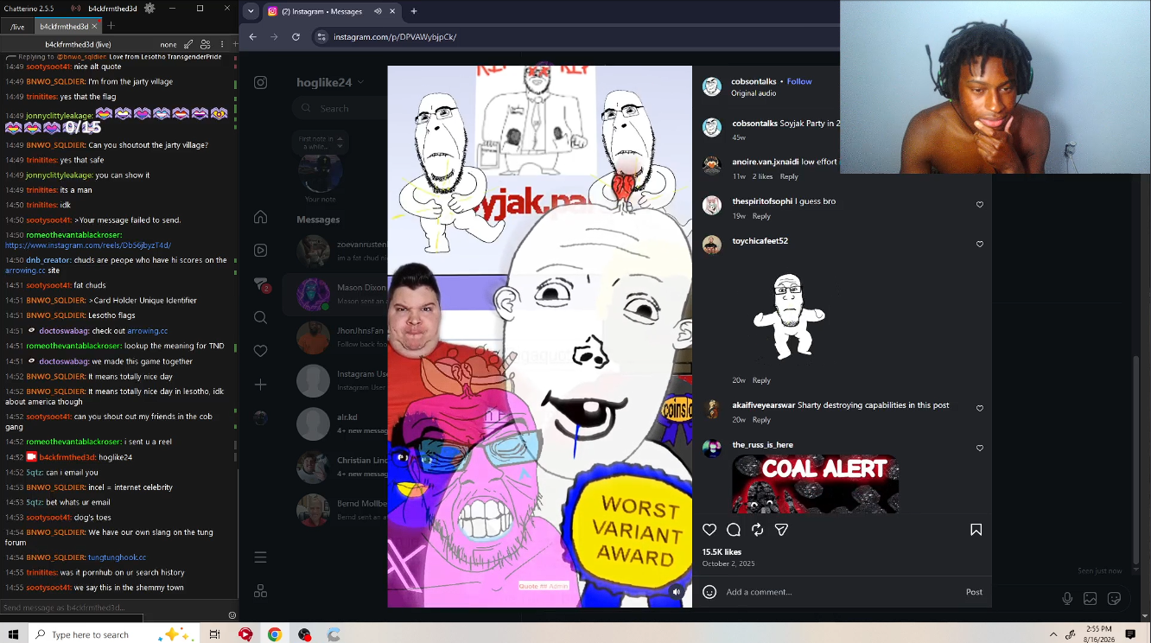Open Reels from the Instagram sidebar
Viewport: 1151px width, 643px height.
pyautogui.click(x=260, y=251)
